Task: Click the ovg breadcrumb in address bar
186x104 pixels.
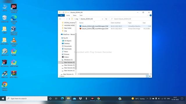Action: (x=77, y=19)
